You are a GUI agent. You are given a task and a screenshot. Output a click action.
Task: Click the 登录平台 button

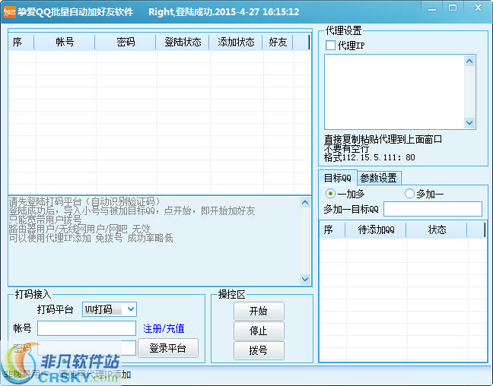(x=168, y=348)
